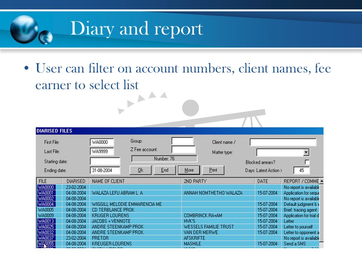This screenshot has width=362, height=272.
Task: Select file WA0009 in the list
Action: pos(46,215)
